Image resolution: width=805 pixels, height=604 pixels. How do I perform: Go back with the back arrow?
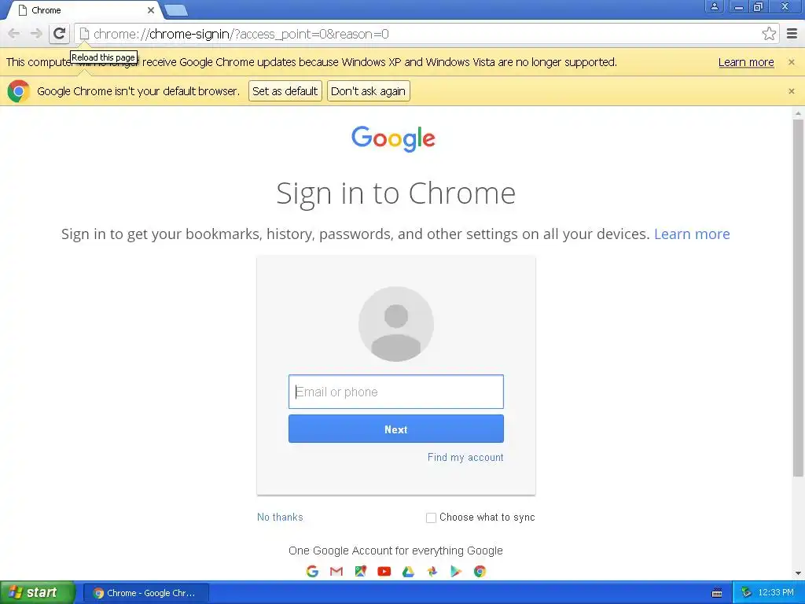14,34
